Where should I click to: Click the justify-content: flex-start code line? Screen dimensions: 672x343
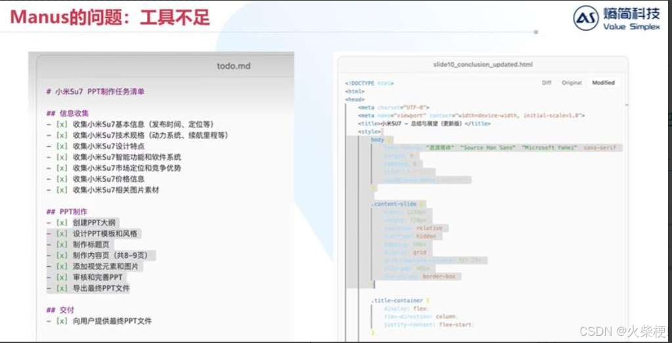[428, 325]
